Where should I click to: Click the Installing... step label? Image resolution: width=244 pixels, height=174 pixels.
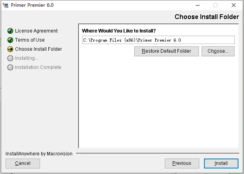pyautogui.click(x=27, y=58)
